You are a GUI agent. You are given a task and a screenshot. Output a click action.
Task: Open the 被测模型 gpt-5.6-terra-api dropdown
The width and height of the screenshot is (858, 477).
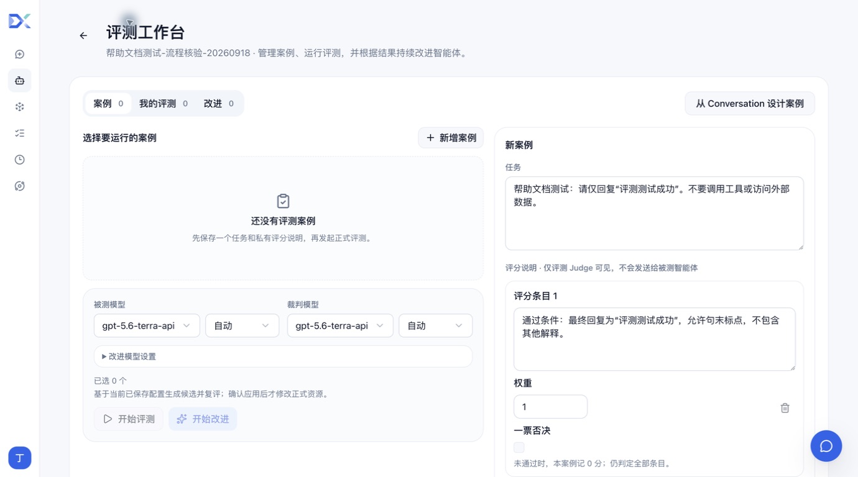pyautogui.click(x=147, y=325)
